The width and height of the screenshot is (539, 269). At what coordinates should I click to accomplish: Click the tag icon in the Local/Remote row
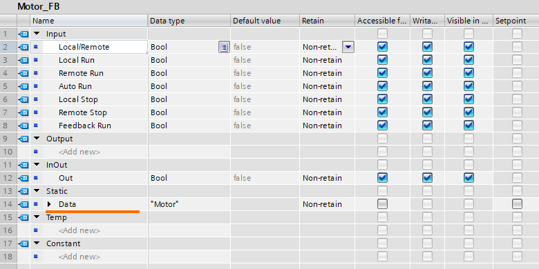click(23, 47)
